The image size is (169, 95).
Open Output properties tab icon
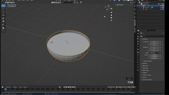coord(138,39)
